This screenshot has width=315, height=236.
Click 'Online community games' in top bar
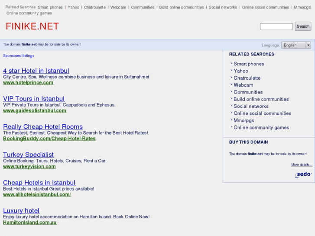coord(29,13)
